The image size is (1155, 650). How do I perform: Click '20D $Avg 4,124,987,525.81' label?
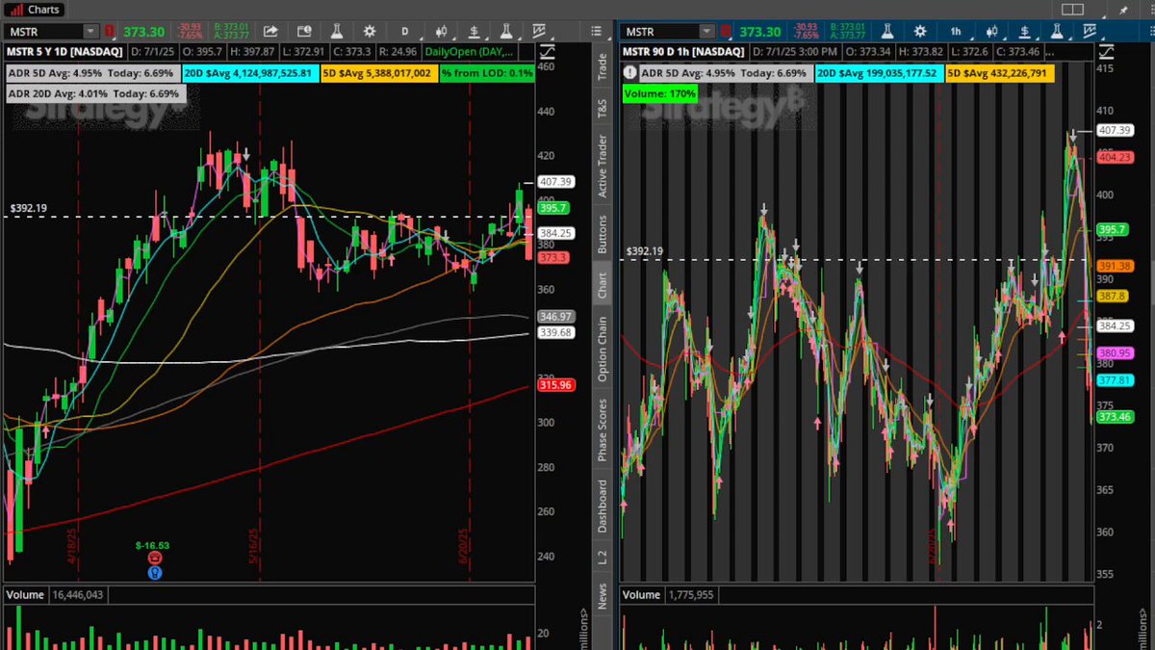tap(250, 72)
